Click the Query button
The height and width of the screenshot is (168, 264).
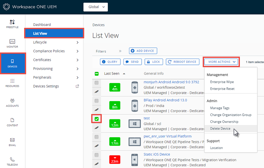click(110, 62)
